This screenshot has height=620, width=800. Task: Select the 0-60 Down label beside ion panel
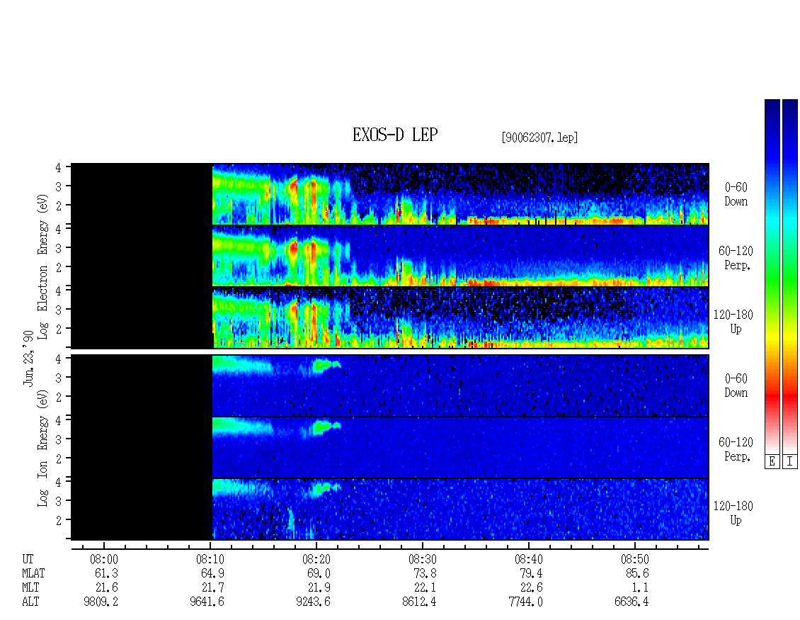click(736, 385)
